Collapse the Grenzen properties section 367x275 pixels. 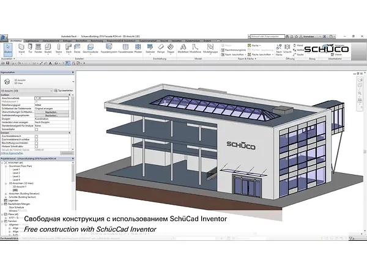70,133
